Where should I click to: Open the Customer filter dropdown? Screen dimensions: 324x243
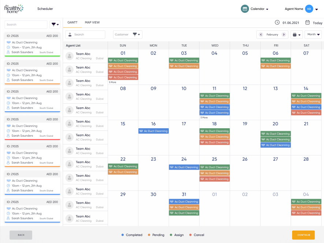(x=127, y=34)
